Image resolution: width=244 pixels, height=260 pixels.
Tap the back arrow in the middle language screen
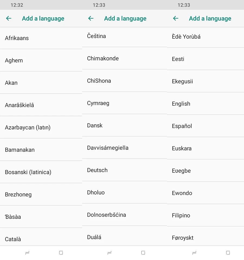(91, 18)
